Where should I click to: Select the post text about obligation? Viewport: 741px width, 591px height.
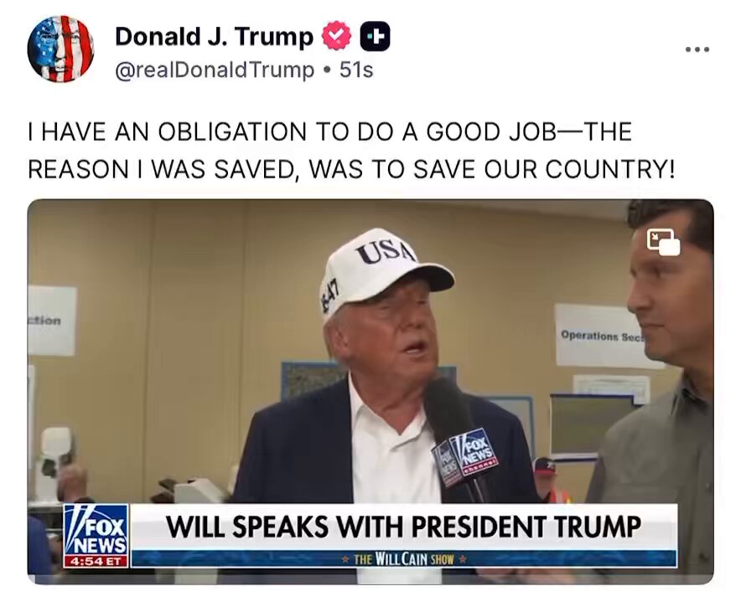click(352, 150)
